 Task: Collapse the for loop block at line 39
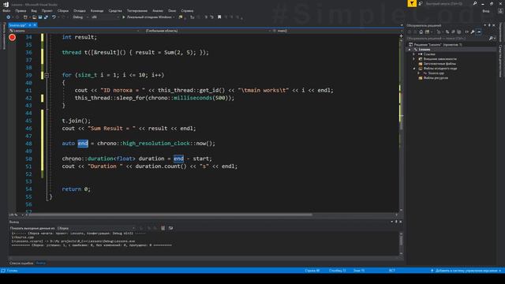(x=47, y=75)
